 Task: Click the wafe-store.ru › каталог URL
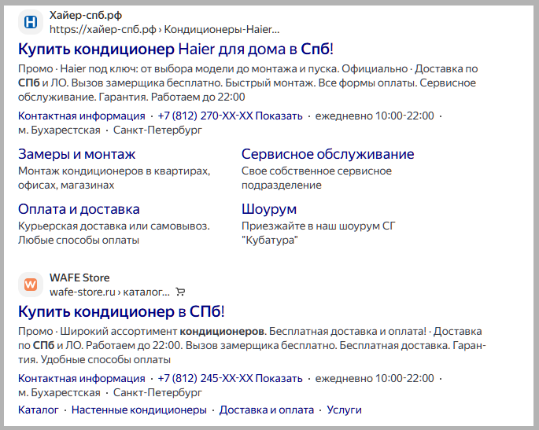coord(109,292)
